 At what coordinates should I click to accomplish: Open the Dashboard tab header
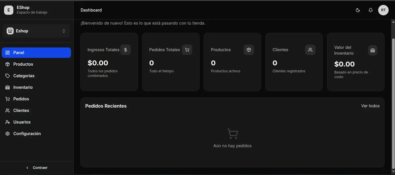pyautogui.click(x=91, y=10)
